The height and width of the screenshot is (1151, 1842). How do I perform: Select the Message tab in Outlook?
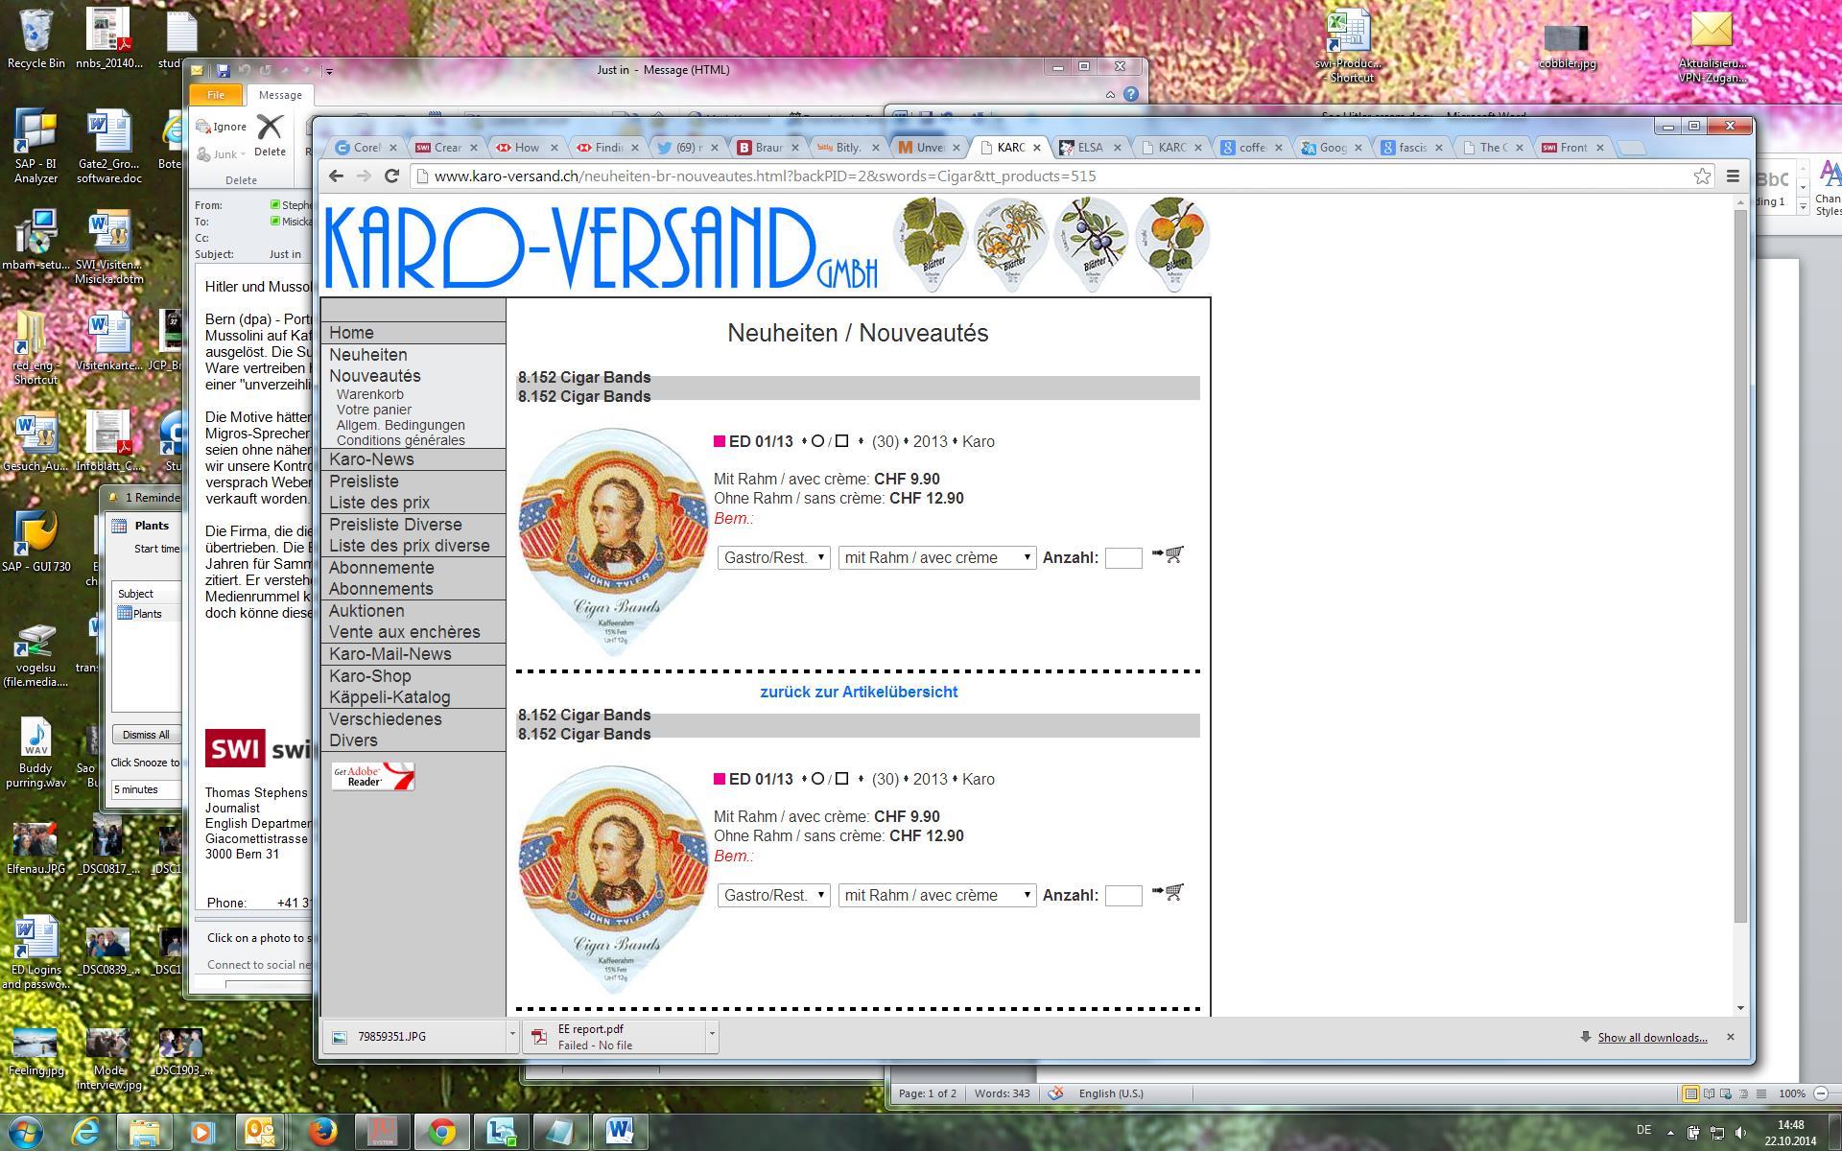(280, 95)
